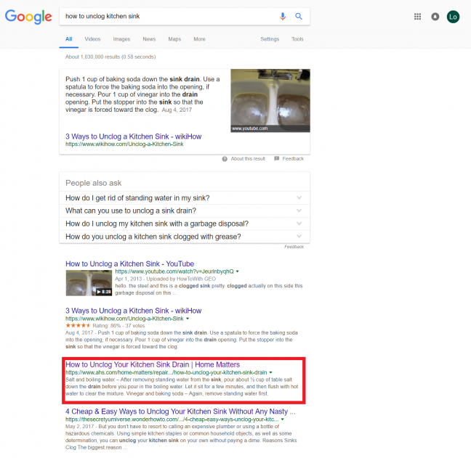Open 'How to Unclog a Kitchen Sink - YouTube' result
This screenshot has width=471, height=458.
[x=130, y=263]
